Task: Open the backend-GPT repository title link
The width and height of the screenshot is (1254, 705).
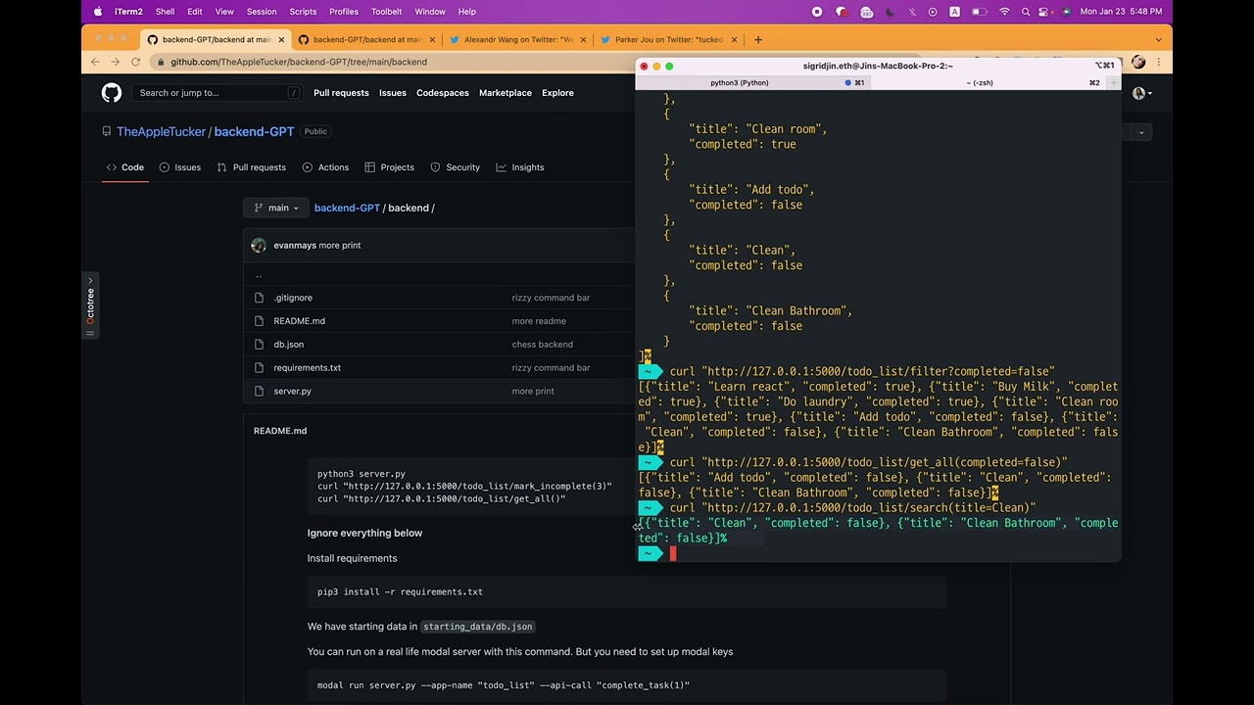Action: [254, 131]
